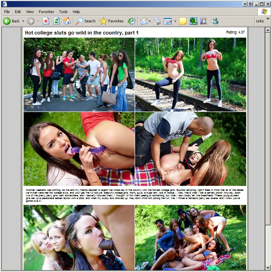272x272 pixels.
Task: Open the View menu
Action: [30, 12]
